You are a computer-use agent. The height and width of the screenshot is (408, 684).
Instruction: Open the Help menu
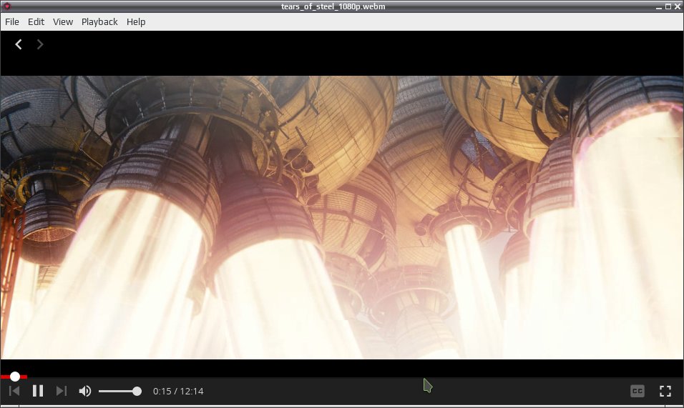(x=136, y=21)
